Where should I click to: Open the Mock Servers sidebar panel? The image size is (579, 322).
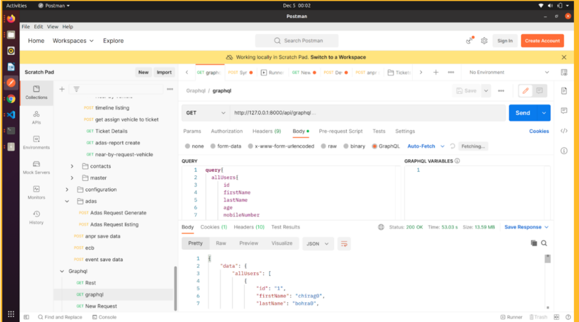[x=36, y=167]
